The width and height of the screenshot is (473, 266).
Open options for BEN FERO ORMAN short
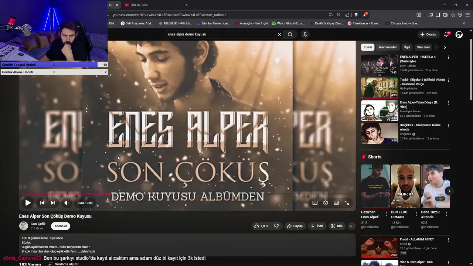(x=416, y=214)
